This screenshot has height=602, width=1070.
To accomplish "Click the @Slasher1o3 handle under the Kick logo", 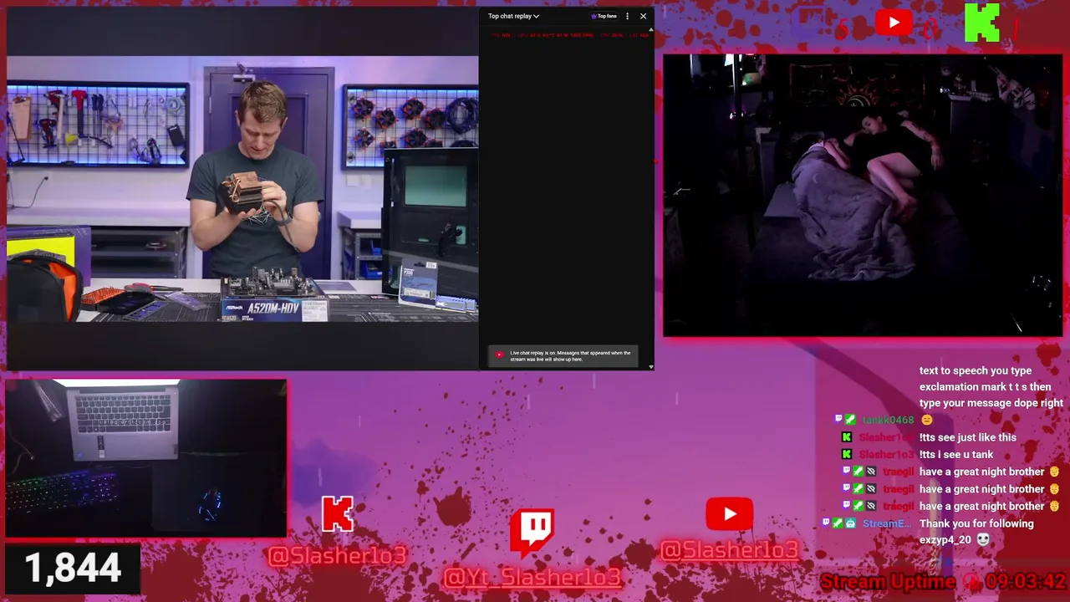I will (x=337, y=554).
